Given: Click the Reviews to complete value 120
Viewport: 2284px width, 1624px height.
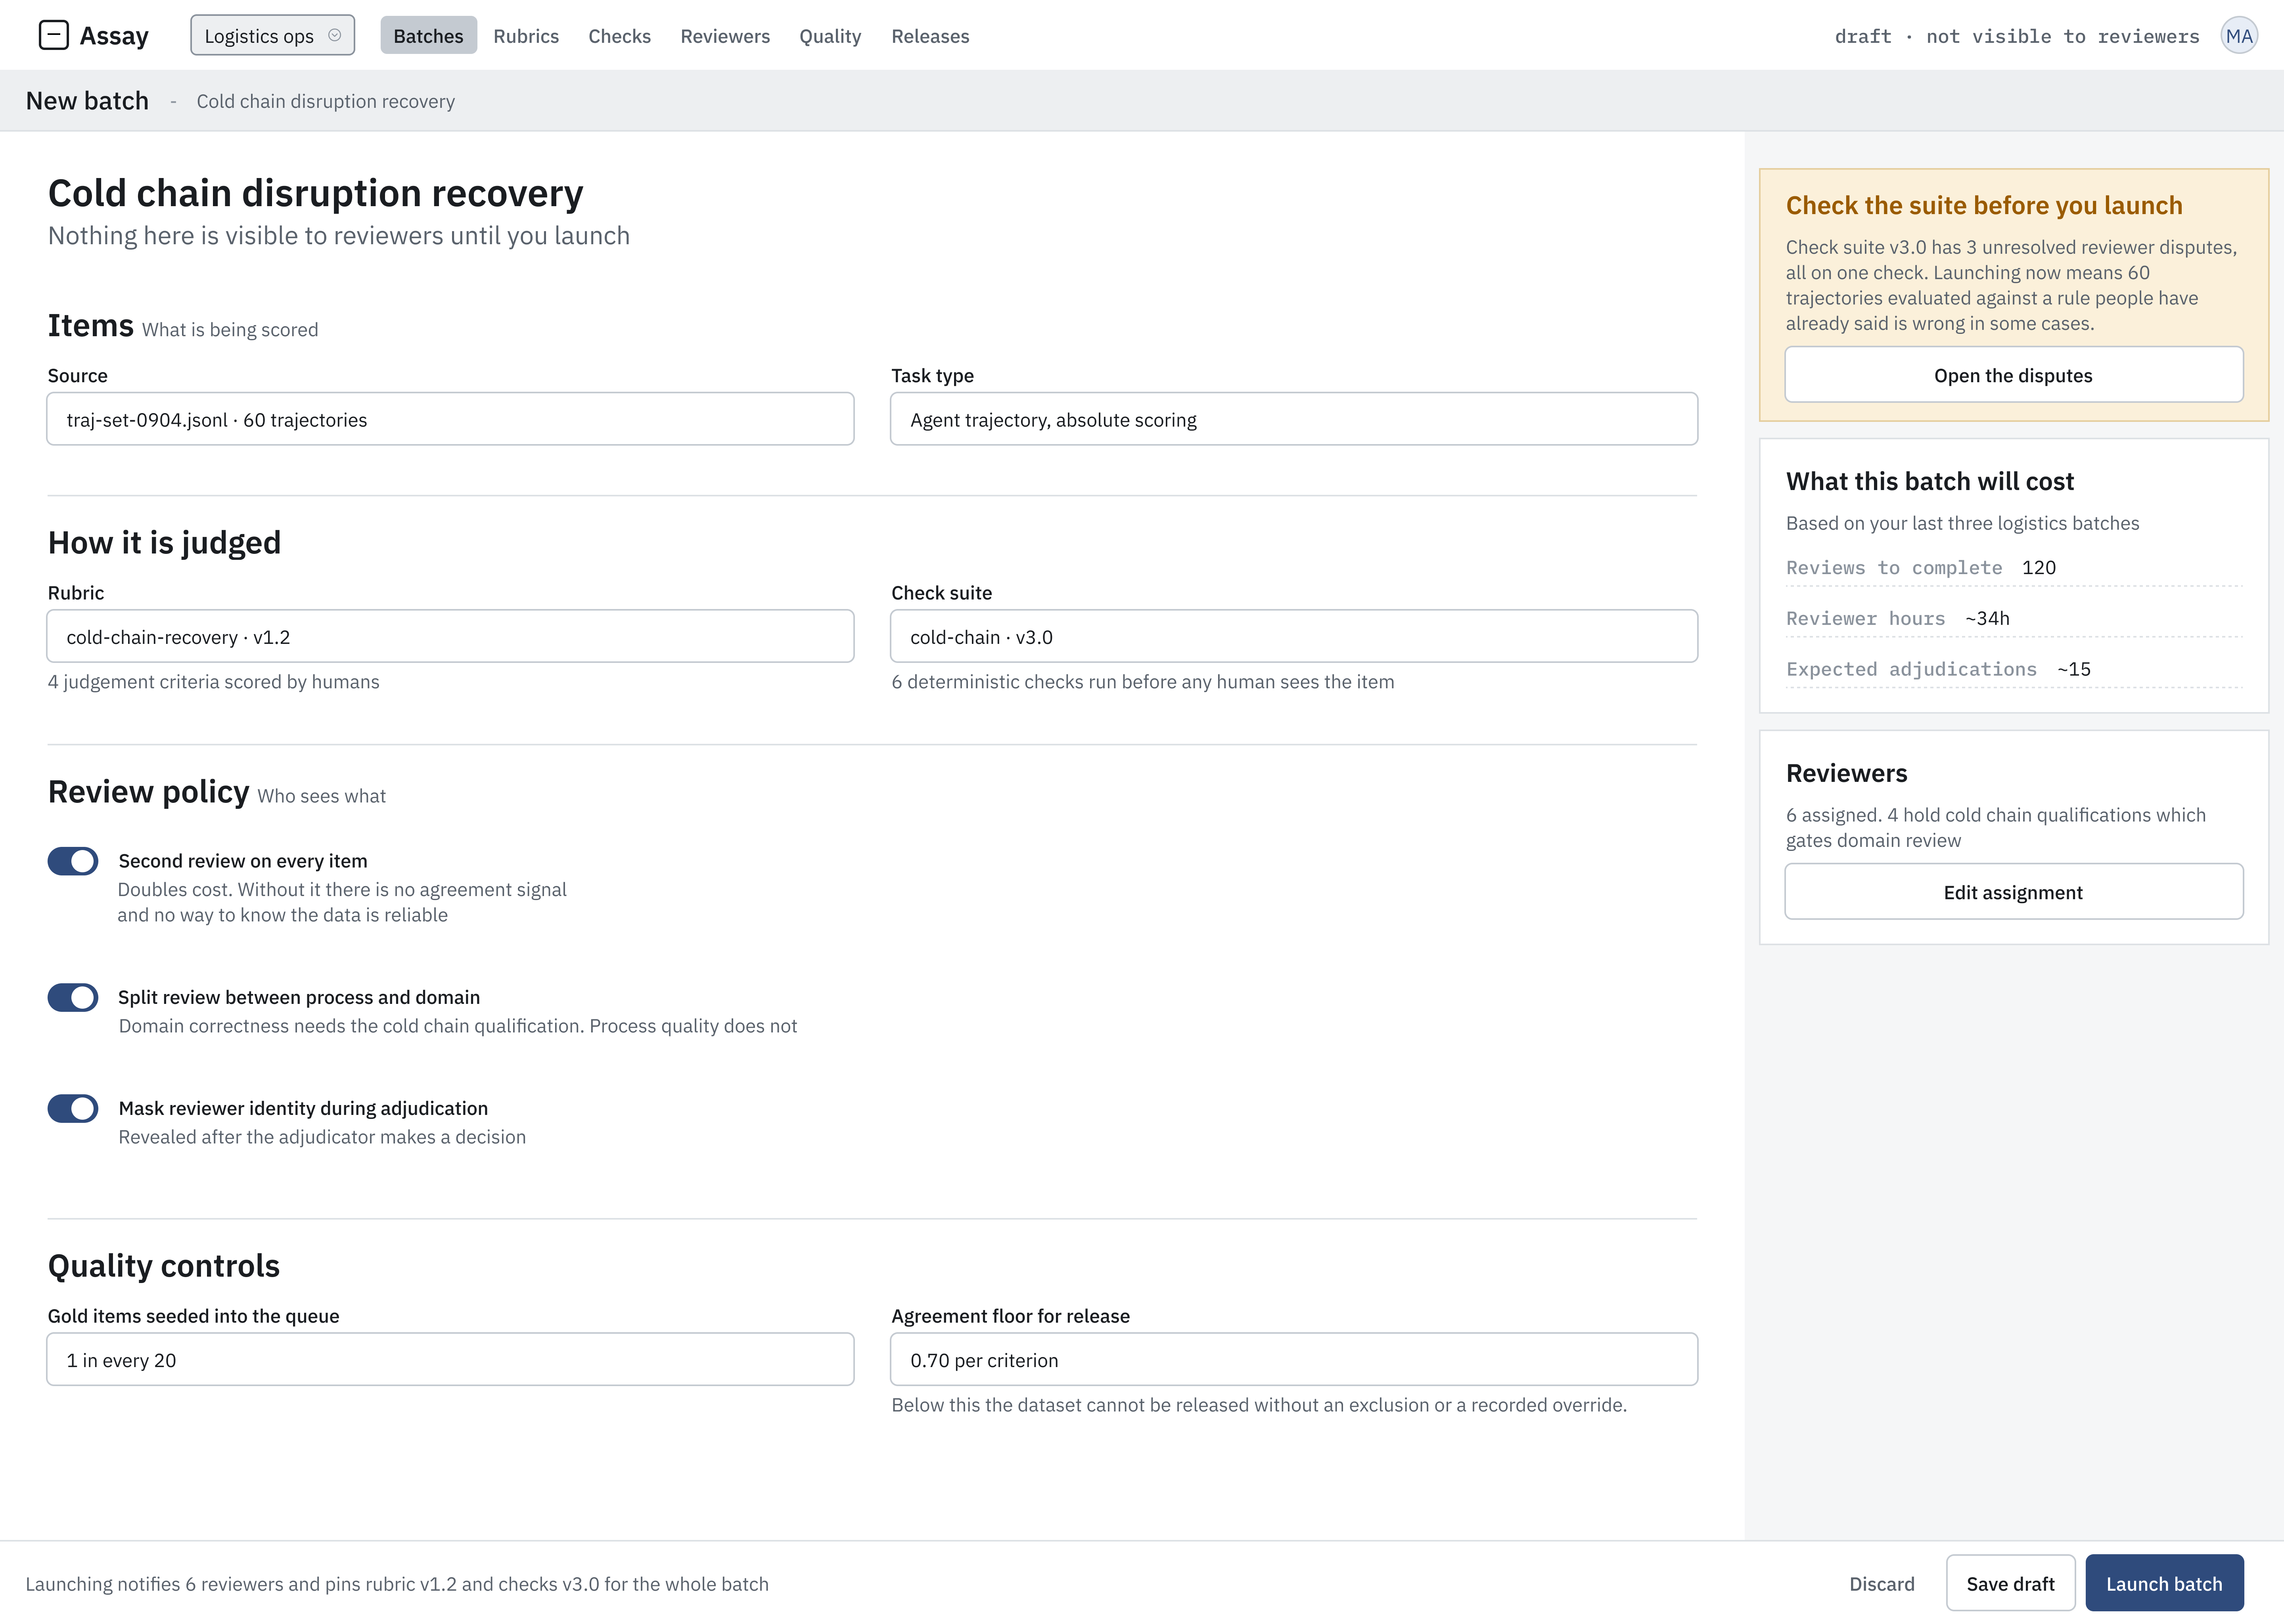Looking at the screenshot, I should click(2039, 568).
